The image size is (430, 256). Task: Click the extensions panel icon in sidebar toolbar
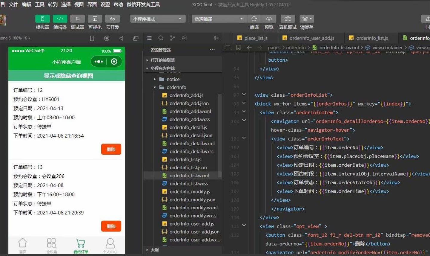pos(184,38)
